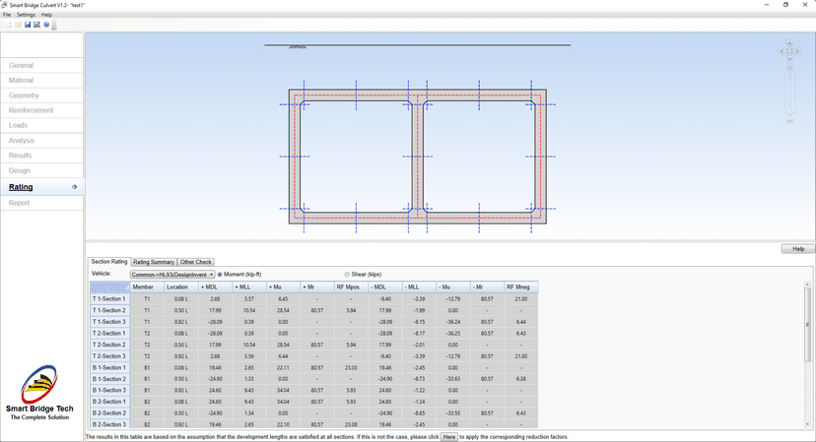Select the Moment (kip-ft) radio button

220,274
